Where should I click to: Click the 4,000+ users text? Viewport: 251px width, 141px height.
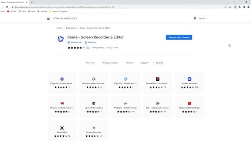[x=113, y=48]
